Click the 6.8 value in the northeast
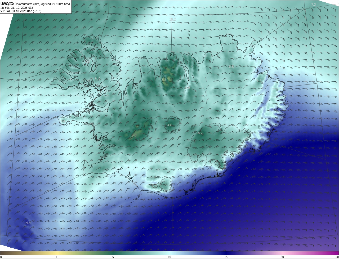Screen dimensions: 339x259 [231, 66]
